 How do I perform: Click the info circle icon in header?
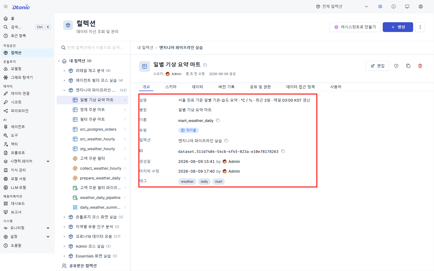(x=394, y=7)
